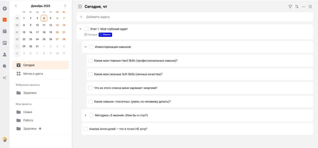This screenshot has width=318, height=148.
Task: Expand the 'Методика «5 жизней»' task
Action: [x=85, y=115]
